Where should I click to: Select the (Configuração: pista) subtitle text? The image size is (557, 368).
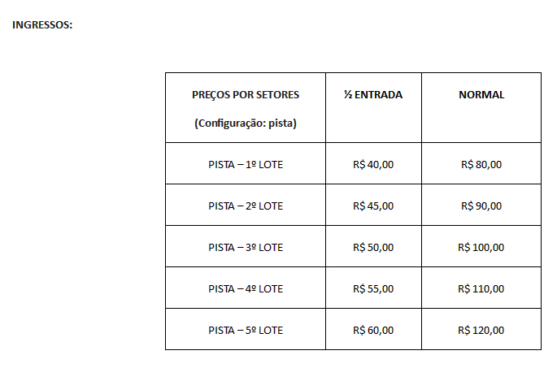246,123
